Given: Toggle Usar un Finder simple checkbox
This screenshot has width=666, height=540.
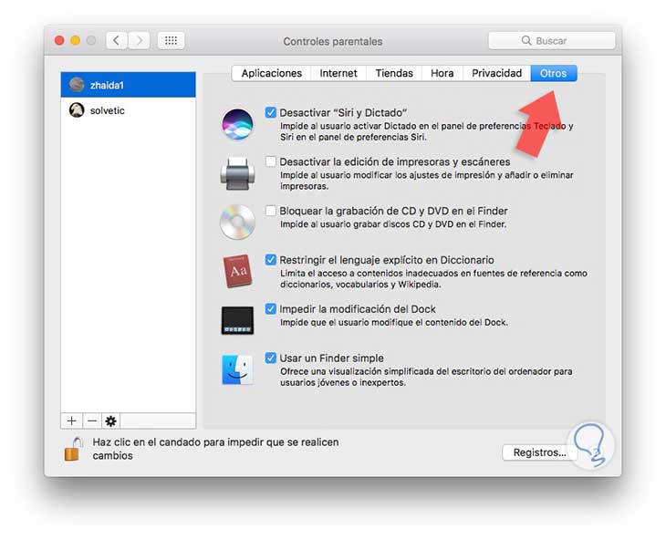Looking at the screenshot, I should 271,358.
